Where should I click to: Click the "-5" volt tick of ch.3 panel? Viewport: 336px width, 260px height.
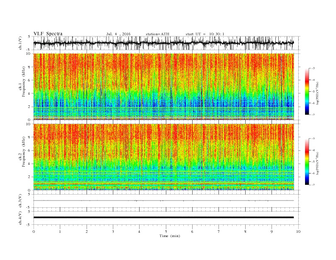(x=28, y=207)
